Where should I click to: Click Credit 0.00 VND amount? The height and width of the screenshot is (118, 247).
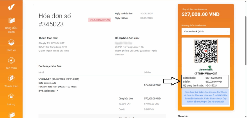tap(149, 109)
